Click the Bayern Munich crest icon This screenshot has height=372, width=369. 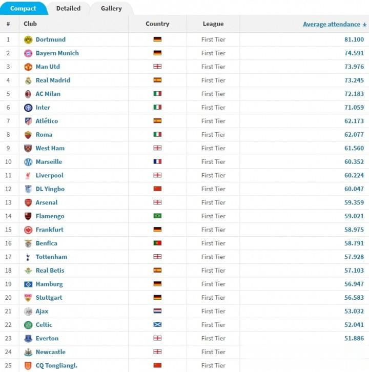(28, 53)
